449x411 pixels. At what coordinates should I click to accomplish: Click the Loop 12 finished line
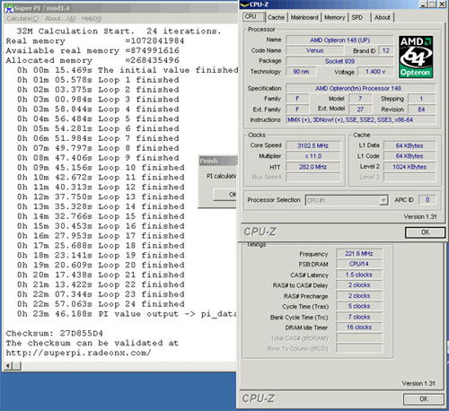tap(101, 187)
